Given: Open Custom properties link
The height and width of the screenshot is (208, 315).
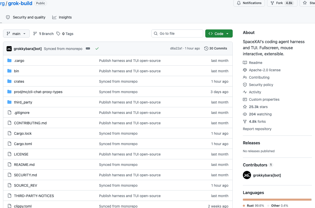Looking at the screenshot, I should click(264, 99).
